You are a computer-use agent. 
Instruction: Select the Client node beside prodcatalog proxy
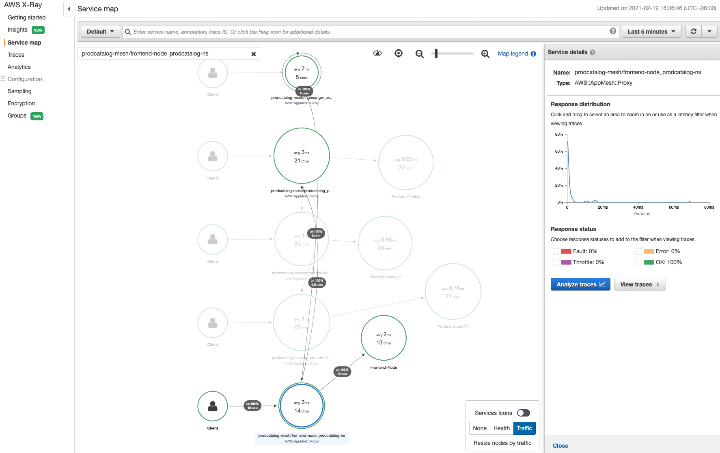tap(213, 156)
